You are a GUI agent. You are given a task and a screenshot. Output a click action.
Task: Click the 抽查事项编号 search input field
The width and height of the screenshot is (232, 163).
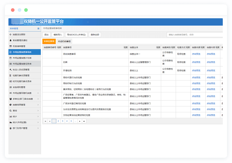pyautogui.click(x=194, y=35)
